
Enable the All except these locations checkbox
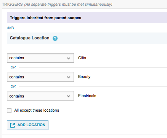[9, 110]
